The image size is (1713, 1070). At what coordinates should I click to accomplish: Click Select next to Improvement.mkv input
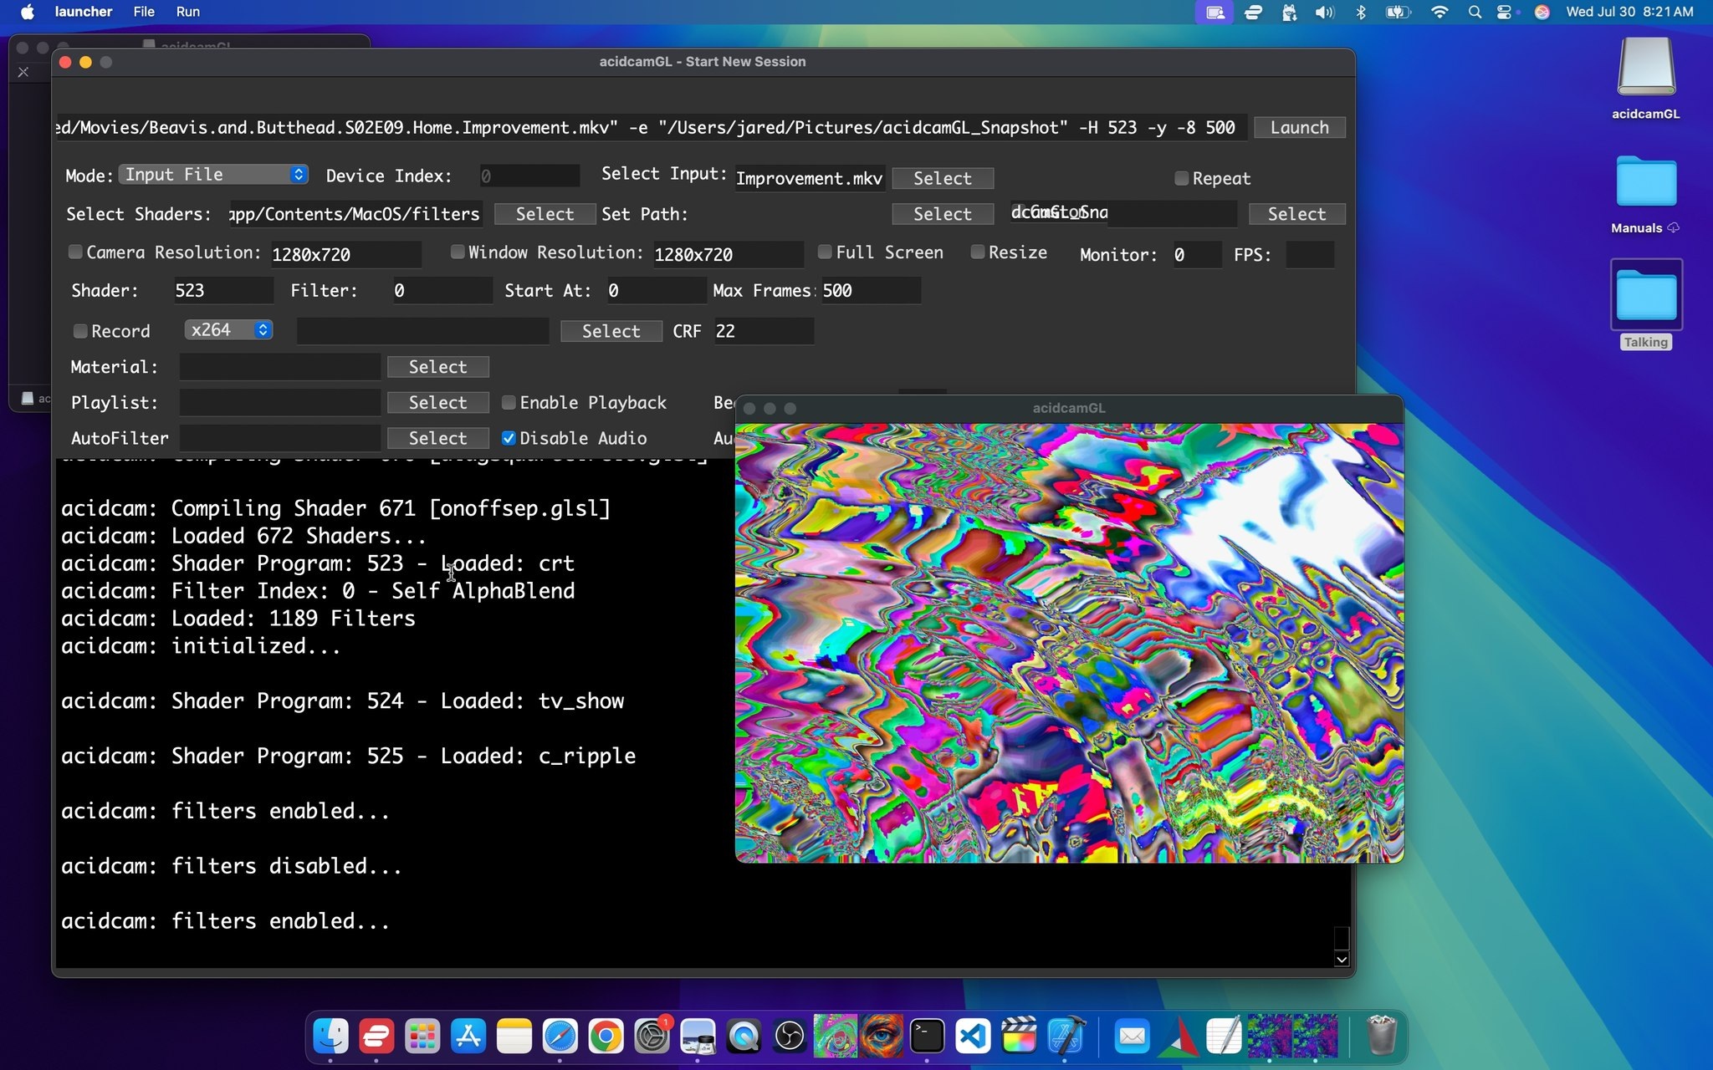click(x=943, y=178)
